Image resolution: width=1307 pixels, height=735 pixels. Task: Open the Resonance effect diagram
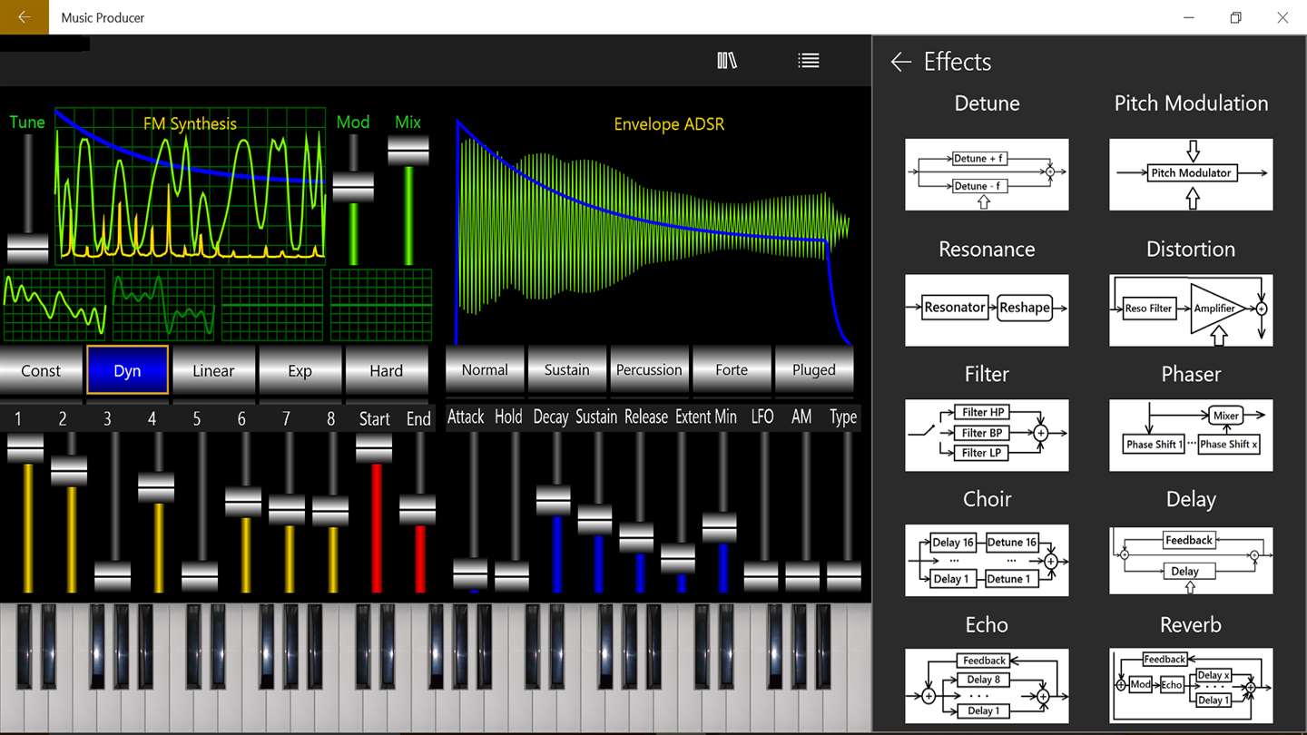[x=987, y=310]
